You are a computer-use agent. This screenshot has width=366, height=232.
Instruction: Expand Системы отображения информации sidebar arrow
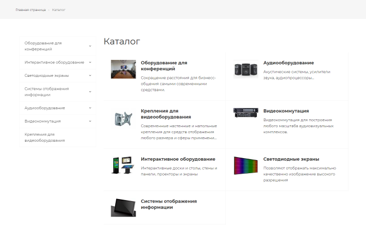click(90, 92)
